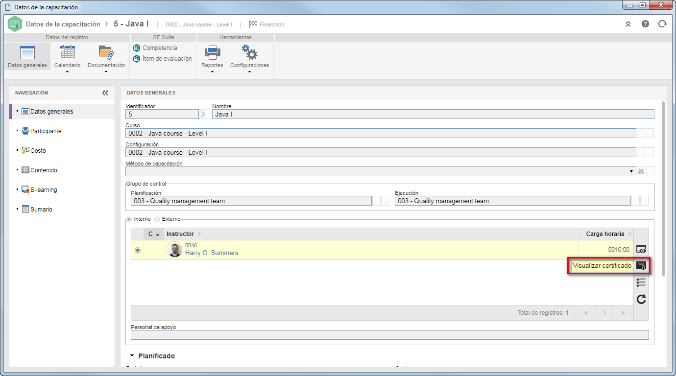Click the refresh icon in header
The image size is (676, 376).
[x=662, y=24]
